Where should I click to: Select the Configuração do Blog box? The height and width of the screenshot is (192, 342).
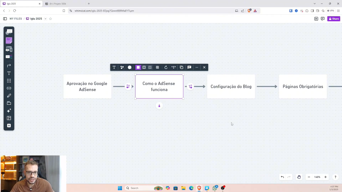coord(231,86)
